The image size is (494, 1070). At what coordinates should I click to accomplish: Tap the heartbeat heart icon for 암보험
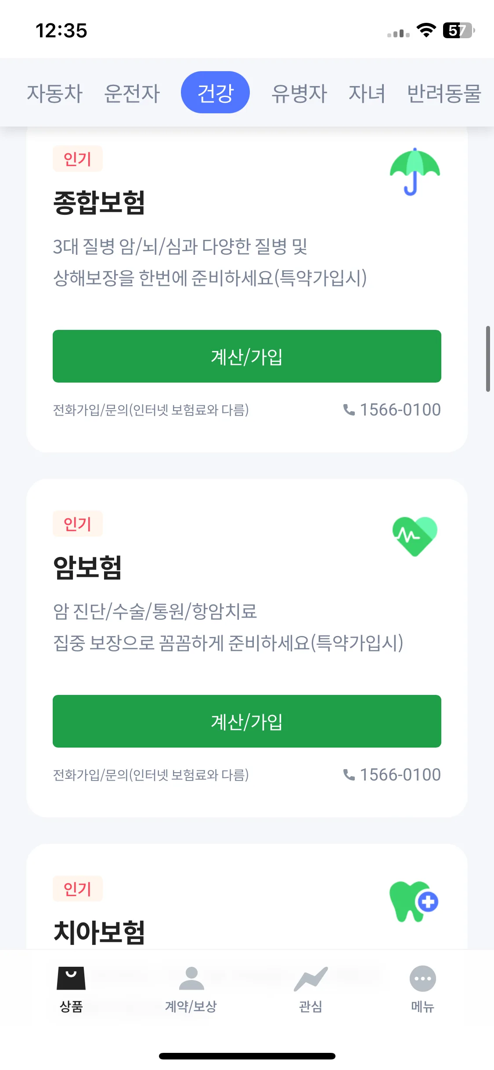pos(415,536)
